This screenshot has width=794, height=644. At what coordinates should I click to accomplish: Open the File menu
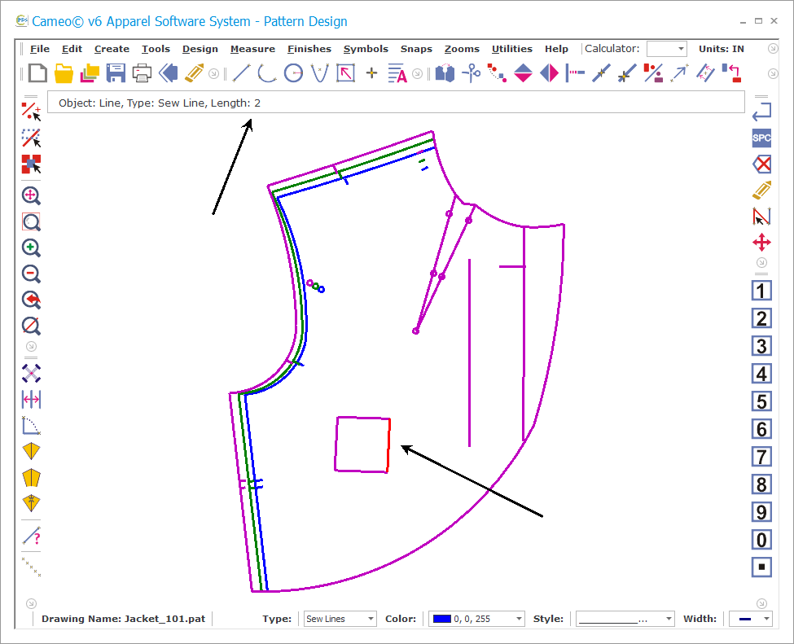coord(40,49)
